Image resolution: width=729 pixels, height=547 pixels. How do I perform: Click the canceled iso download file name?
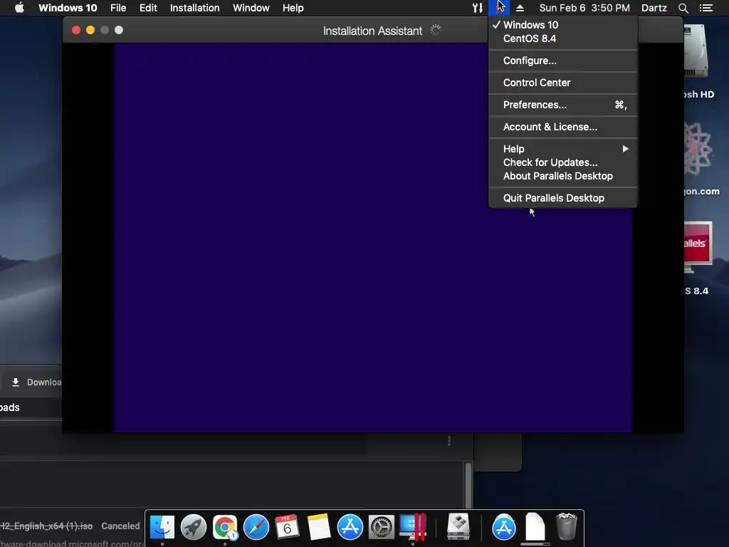tap(46, 526)
